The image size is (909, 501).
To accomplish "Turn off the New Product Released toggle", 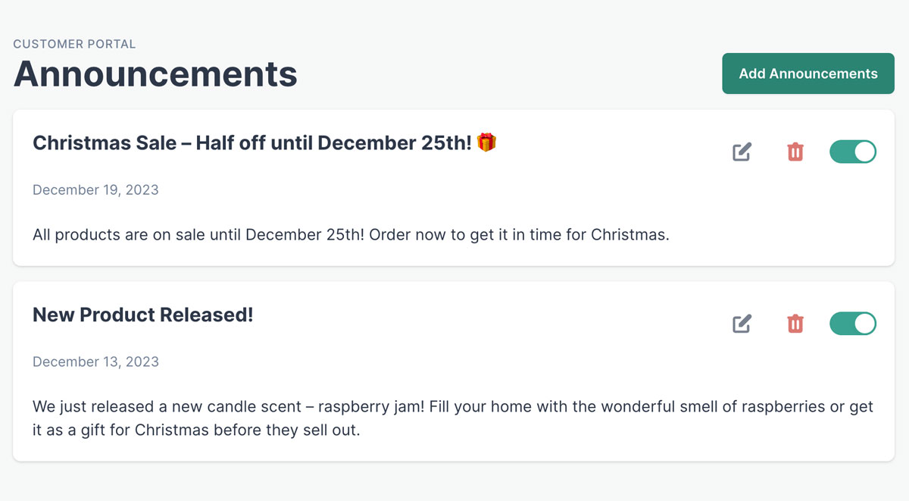I will click(x=853, y=324).
